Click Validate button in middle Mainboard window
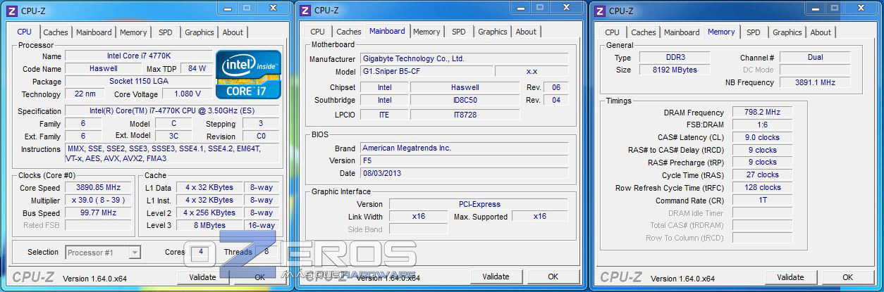 (x=496, y=277)
